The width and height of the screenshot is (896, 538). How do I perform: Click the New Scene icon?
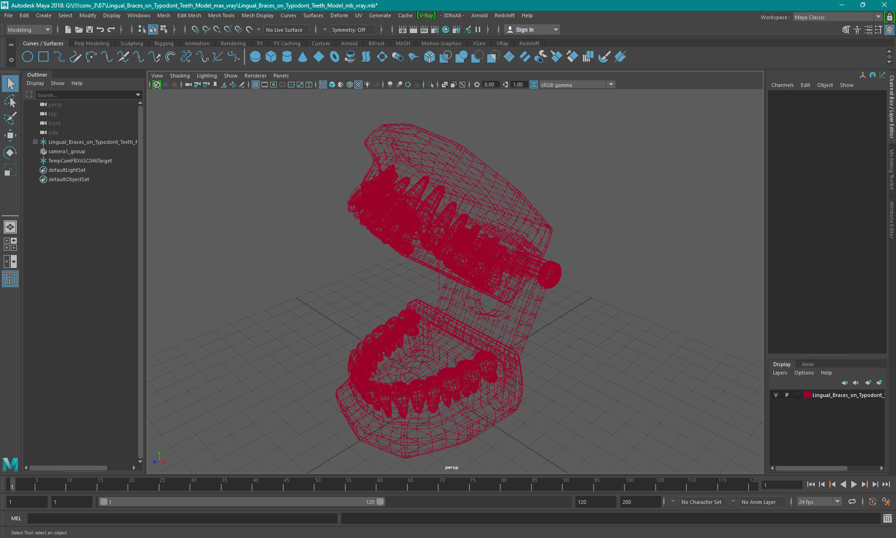coord(68,29)
